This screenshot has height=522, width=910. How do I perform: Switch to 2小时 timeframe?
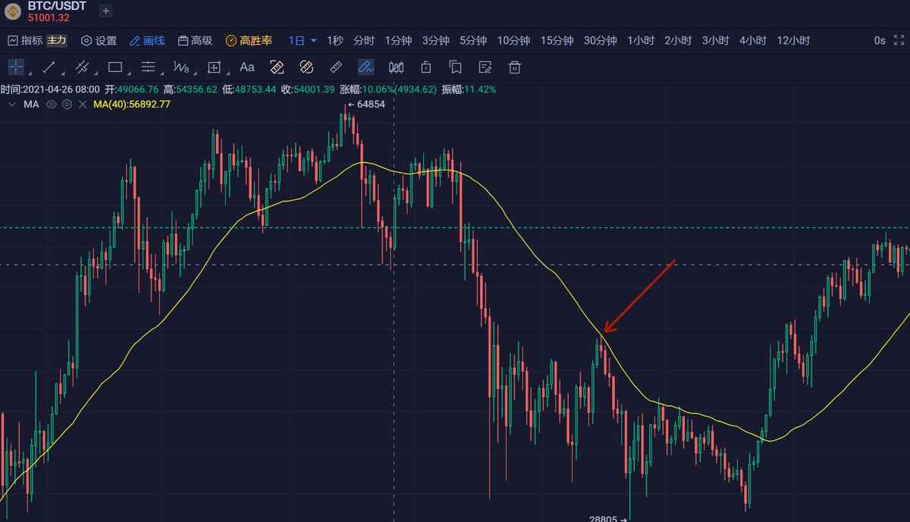[678, 41]
